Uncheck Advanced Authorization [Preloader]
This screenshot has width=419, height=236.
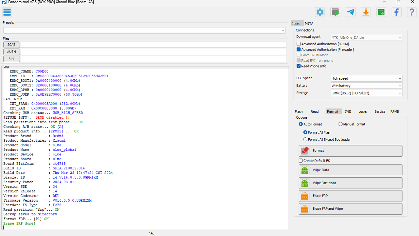pos(299,49)
